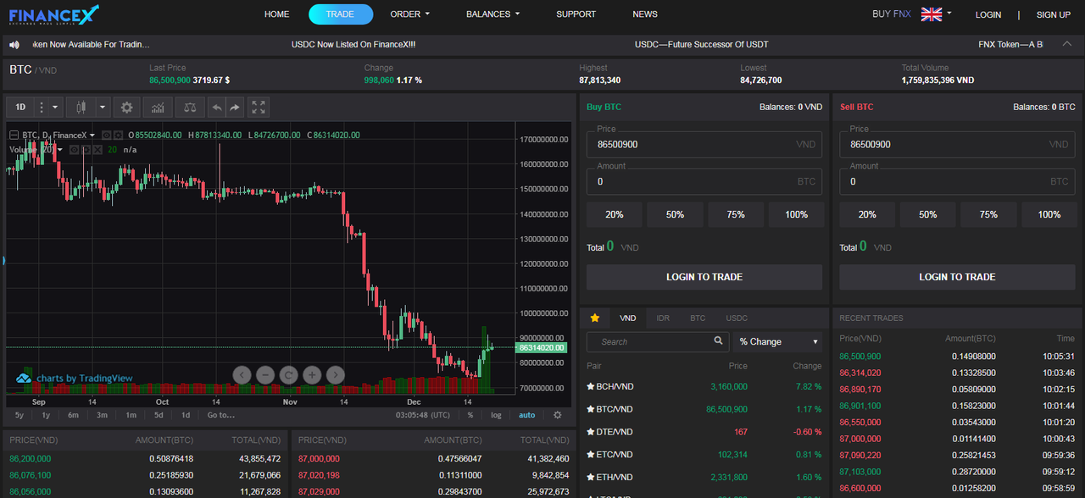Open the chart candlestick style selector
Viewport: 1085px width, 498px height.
(x=81, y=108)
